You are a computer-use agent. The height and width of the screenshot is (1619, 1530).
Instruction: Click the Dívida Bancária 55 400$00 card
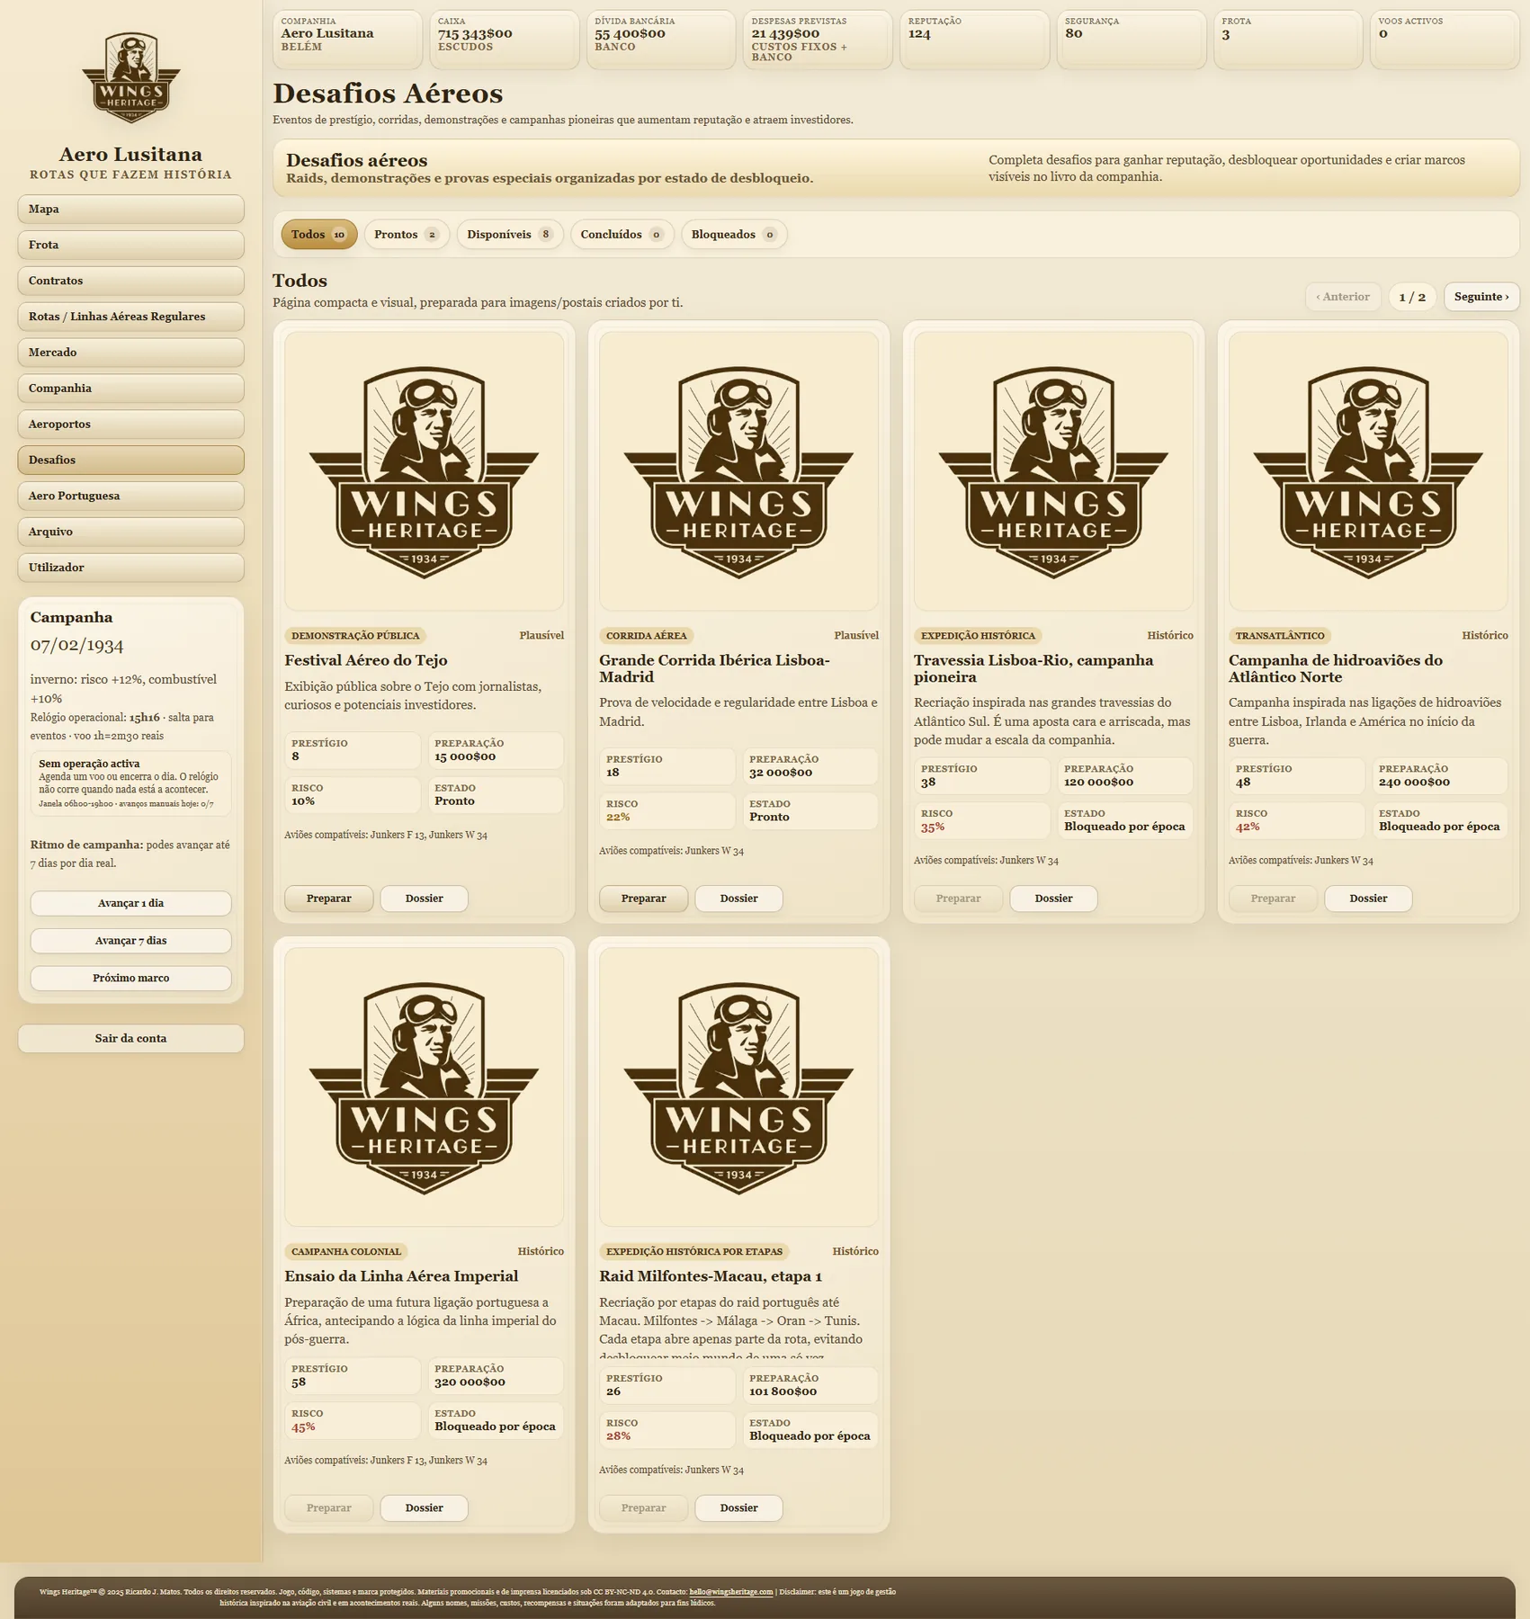661,40
